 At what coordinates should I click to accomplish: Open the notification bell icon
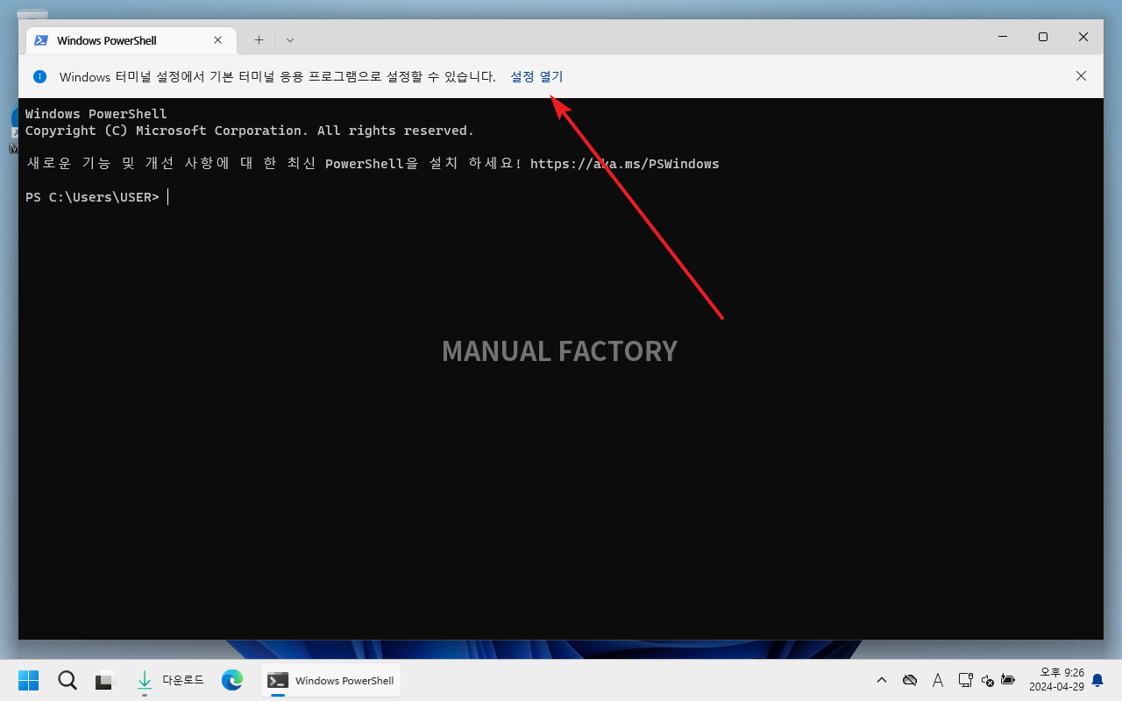click(1097, 680)
